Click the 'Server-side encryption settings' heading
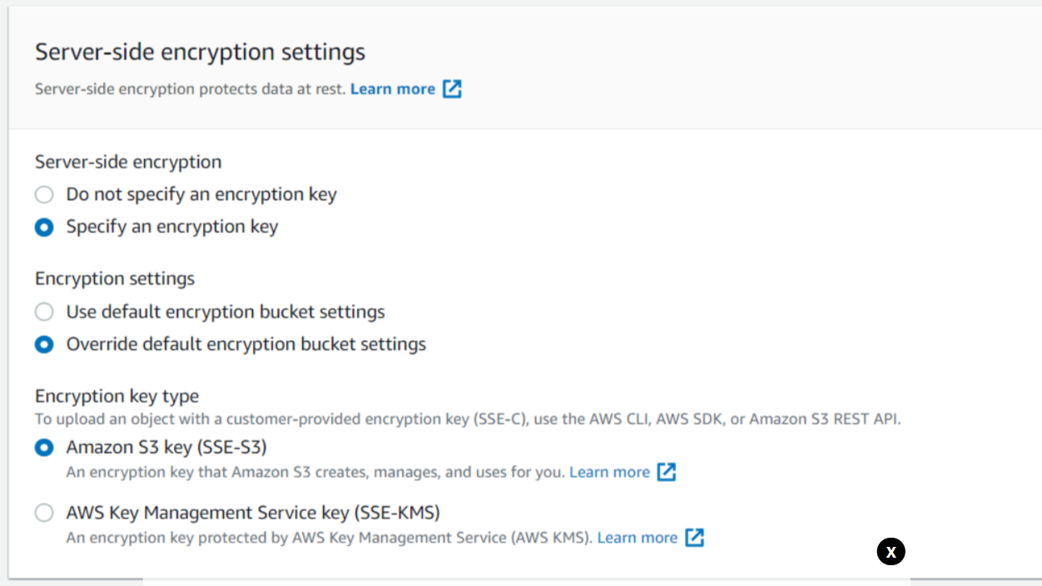The height and width of the screenshot is (586, 1042). coord(200,52)
